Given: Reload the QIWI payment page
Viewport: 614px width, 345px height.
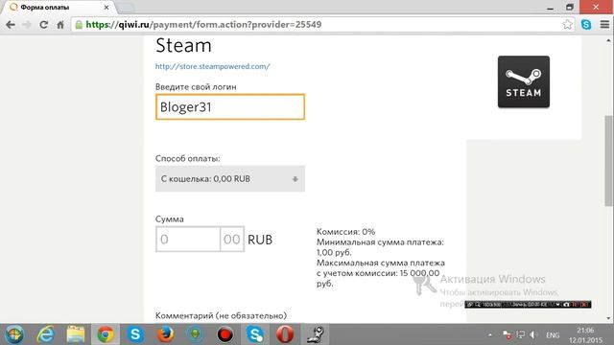Looking at the screenshot, I should (x=43, y=25).
